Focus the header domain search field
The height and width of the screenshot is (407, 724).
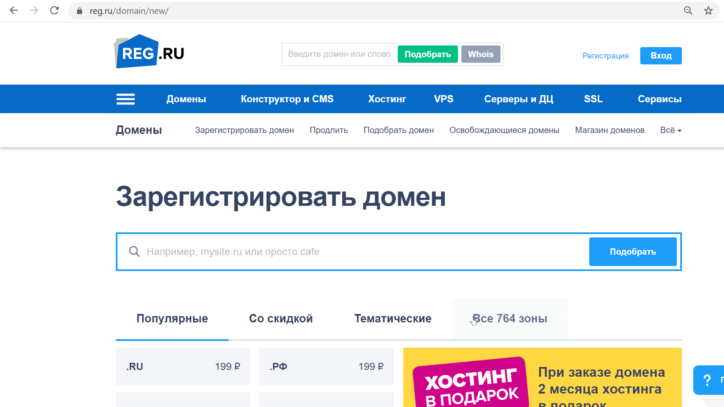339,54
